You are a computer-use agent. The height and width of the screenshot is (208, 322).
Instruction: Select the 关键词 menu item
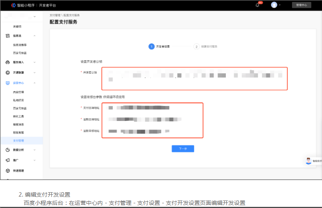point(17,26)
